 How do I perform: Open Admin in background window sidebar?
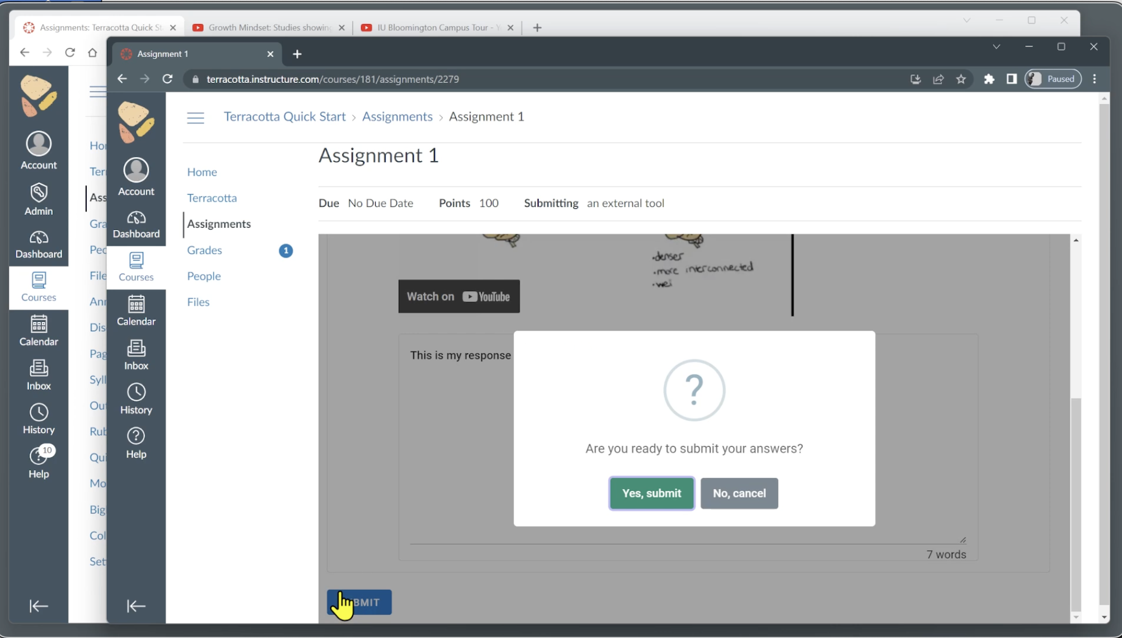click(x=39, y=199)
